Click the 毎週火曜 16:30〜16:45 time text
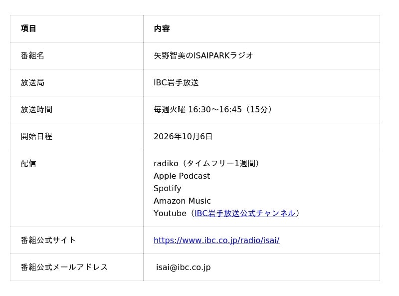Image resolution: width=399 pixels, height=296 pixels. [198, 109]
